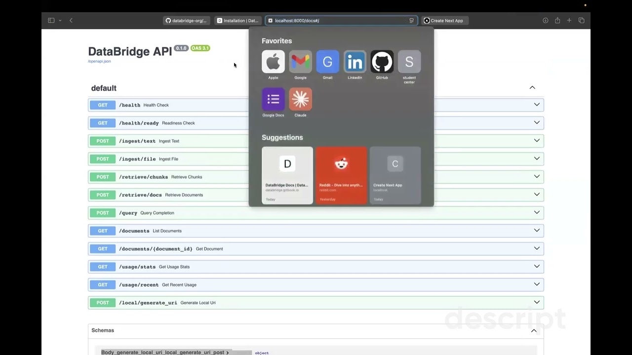Viewport: 632px width, 355px height.
Task: Expand GET /health/ready endpoint chevron
Action: click(x=537, y=122)
